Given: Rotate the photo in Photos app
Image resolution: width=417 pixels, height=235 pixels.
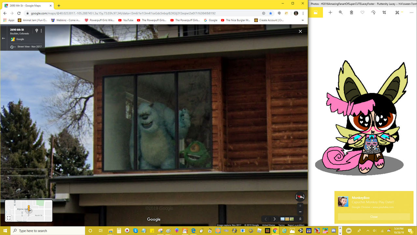Looking at the screenshot, I should click(373, 12).
